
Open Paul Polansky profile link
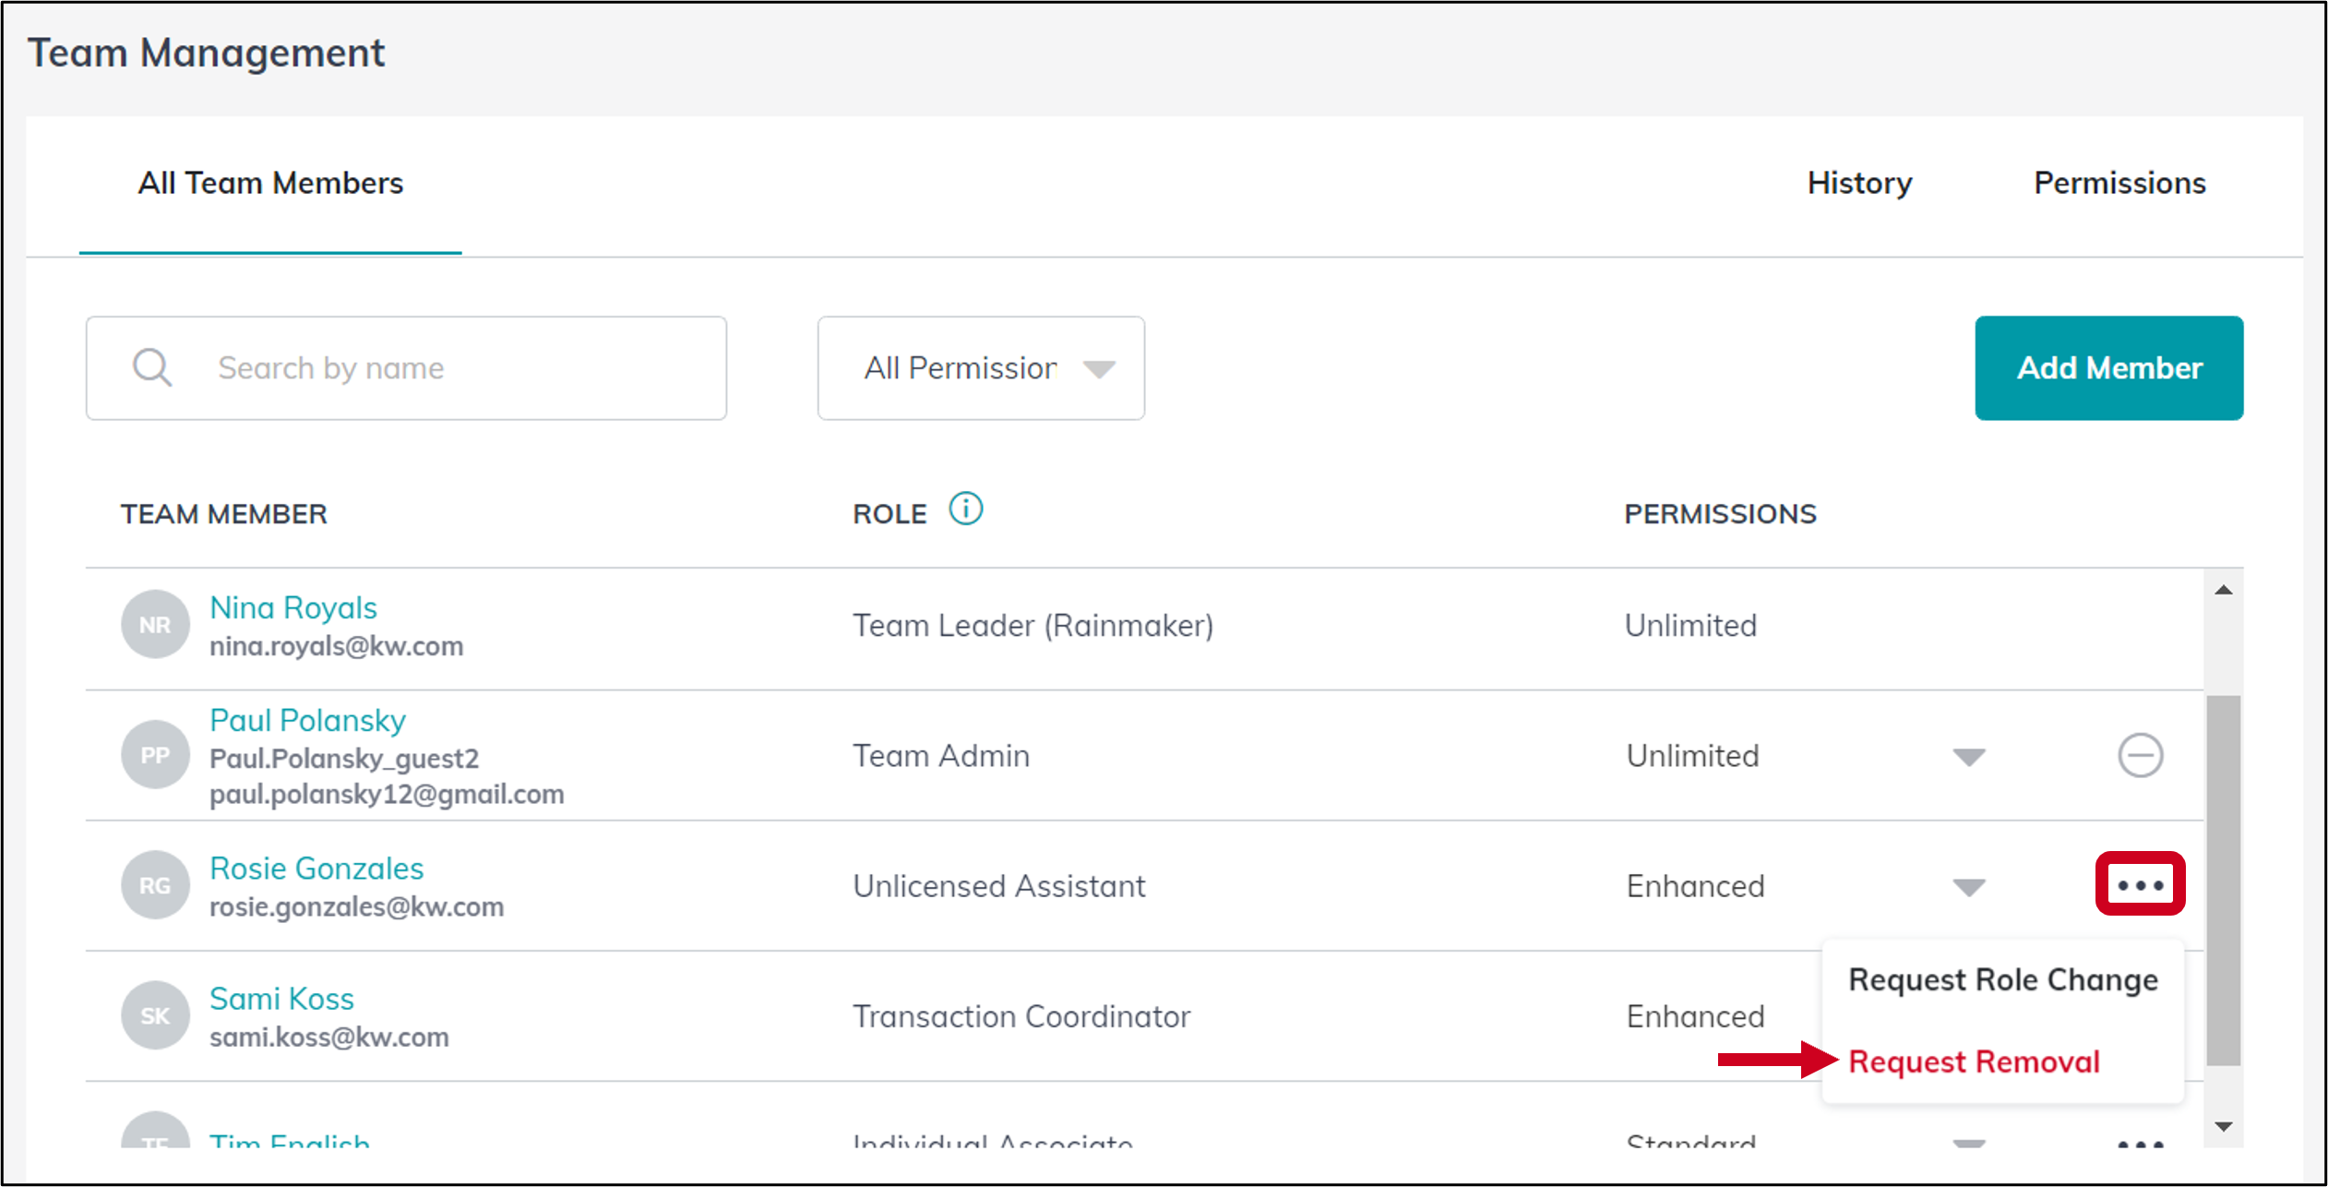[307, 720]
